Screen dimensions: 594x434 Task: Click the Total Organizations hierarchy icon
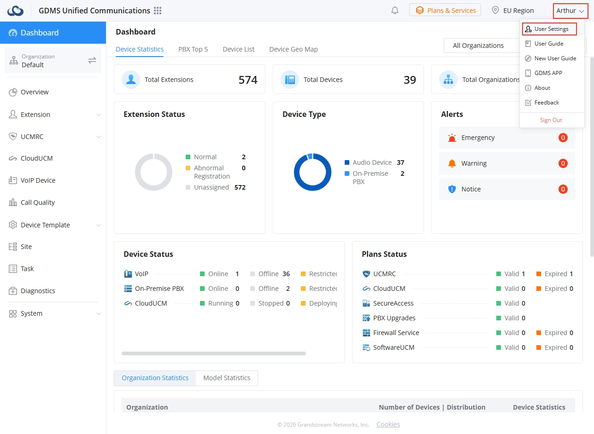pyautogui.click(x=448, y=80)
